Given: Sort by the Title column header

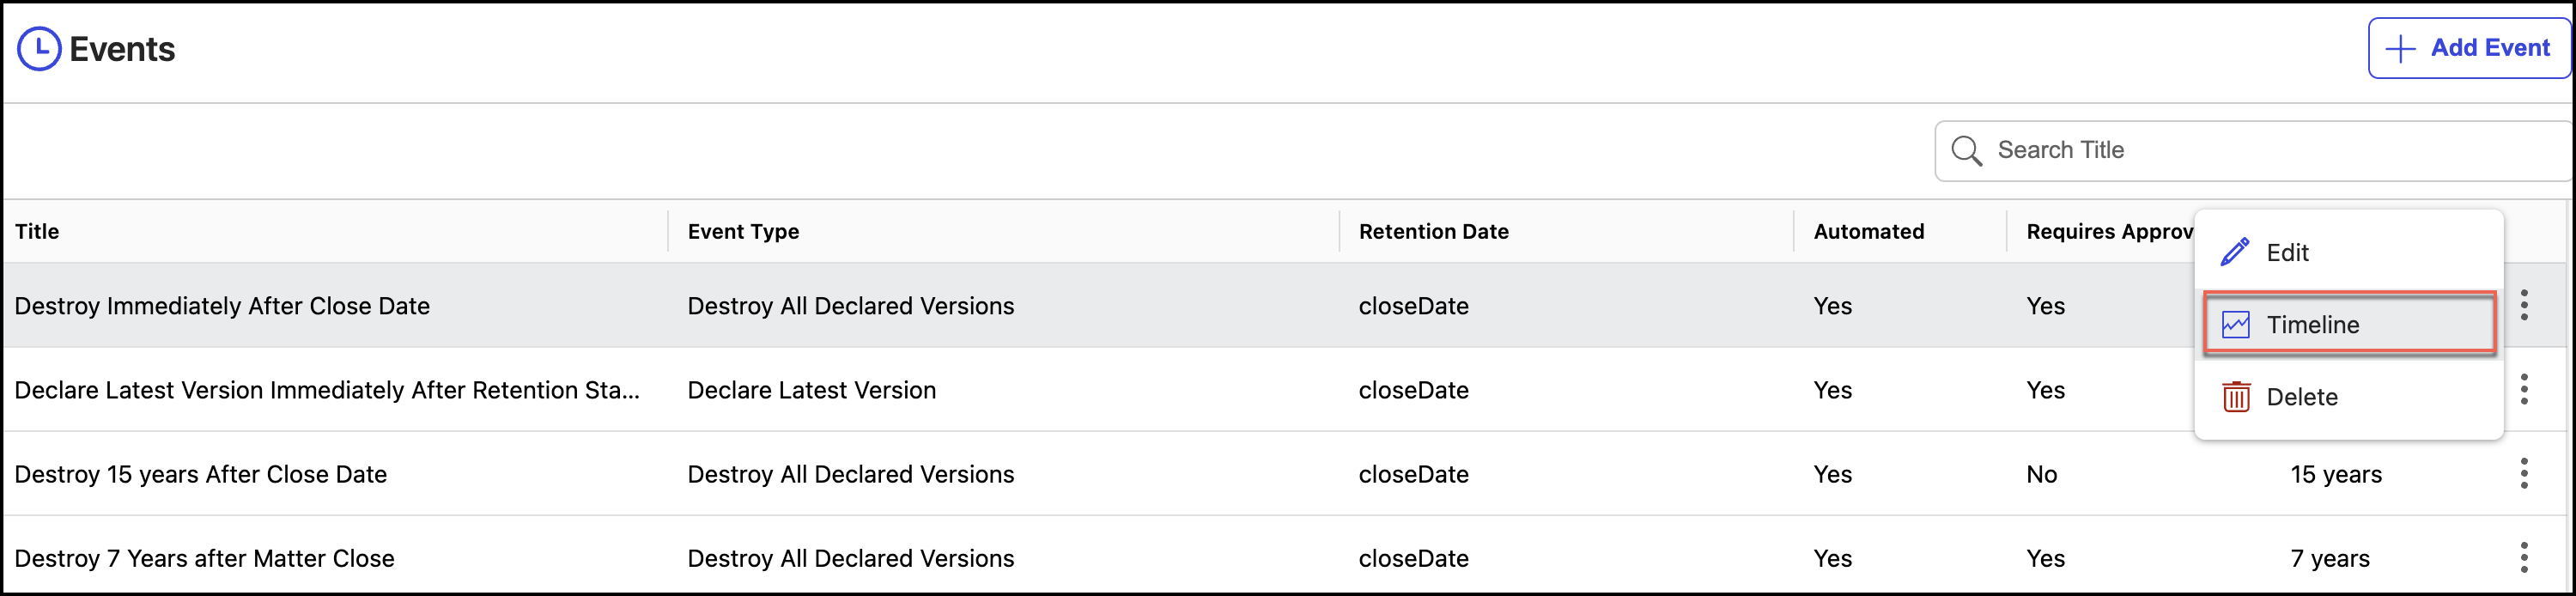Looking at the screenshot, I should point(37,231).
